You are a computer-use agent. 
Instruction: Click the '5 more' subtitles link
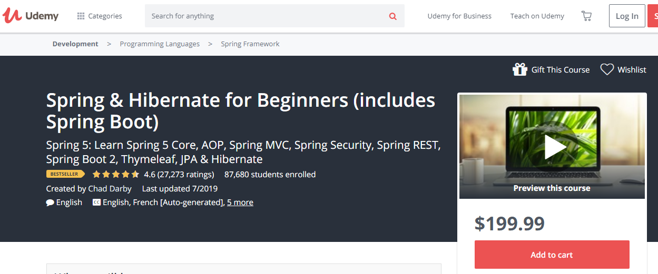point(240,202)
